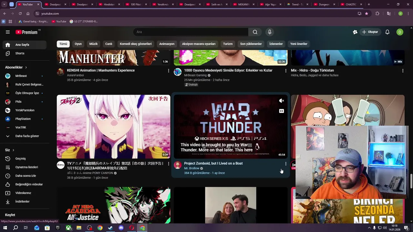The height and width of the screenshot is (232, 413).
Task: Open options for Mix - Hidra playlist
Action: (403, 71)
